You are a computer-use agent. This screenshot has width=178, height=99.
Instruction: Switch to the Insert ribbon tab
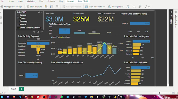(x=20, y=1)
